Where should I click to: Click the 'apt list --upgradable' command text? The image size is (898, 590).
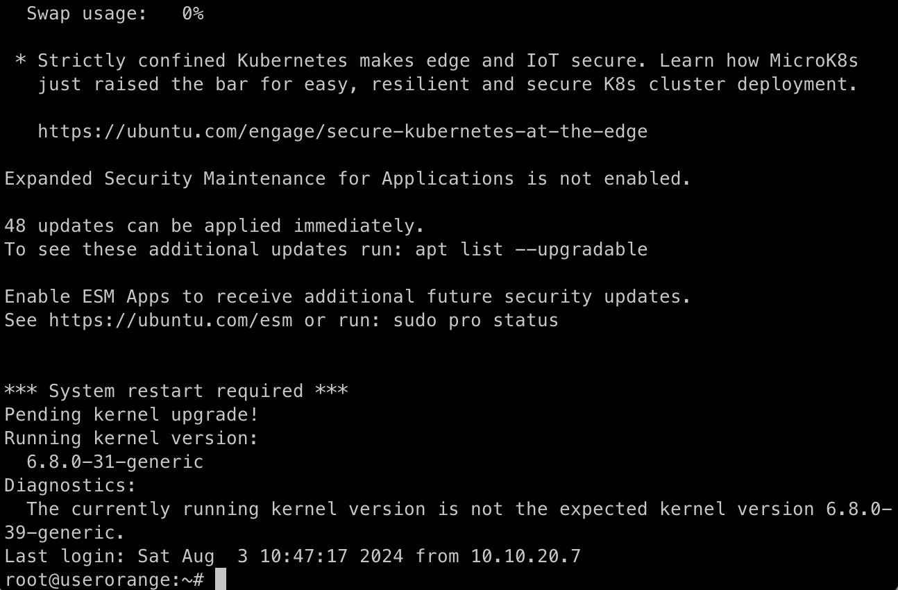pyautogui.click(x=532, y=249)
